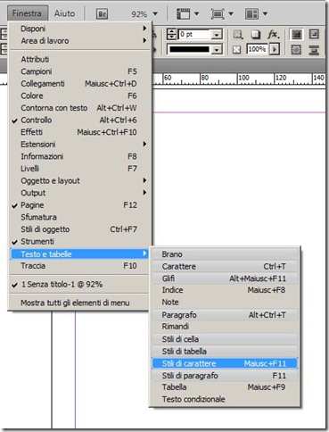The height and width of the screenshot is (432, 329).
Task: Click the opacity 100% field
Action: [257, 49]
